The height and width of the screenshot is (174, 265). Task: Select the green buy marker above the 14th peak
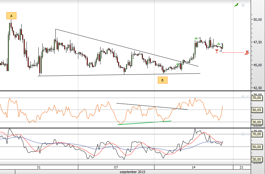[x=196, y=38]
